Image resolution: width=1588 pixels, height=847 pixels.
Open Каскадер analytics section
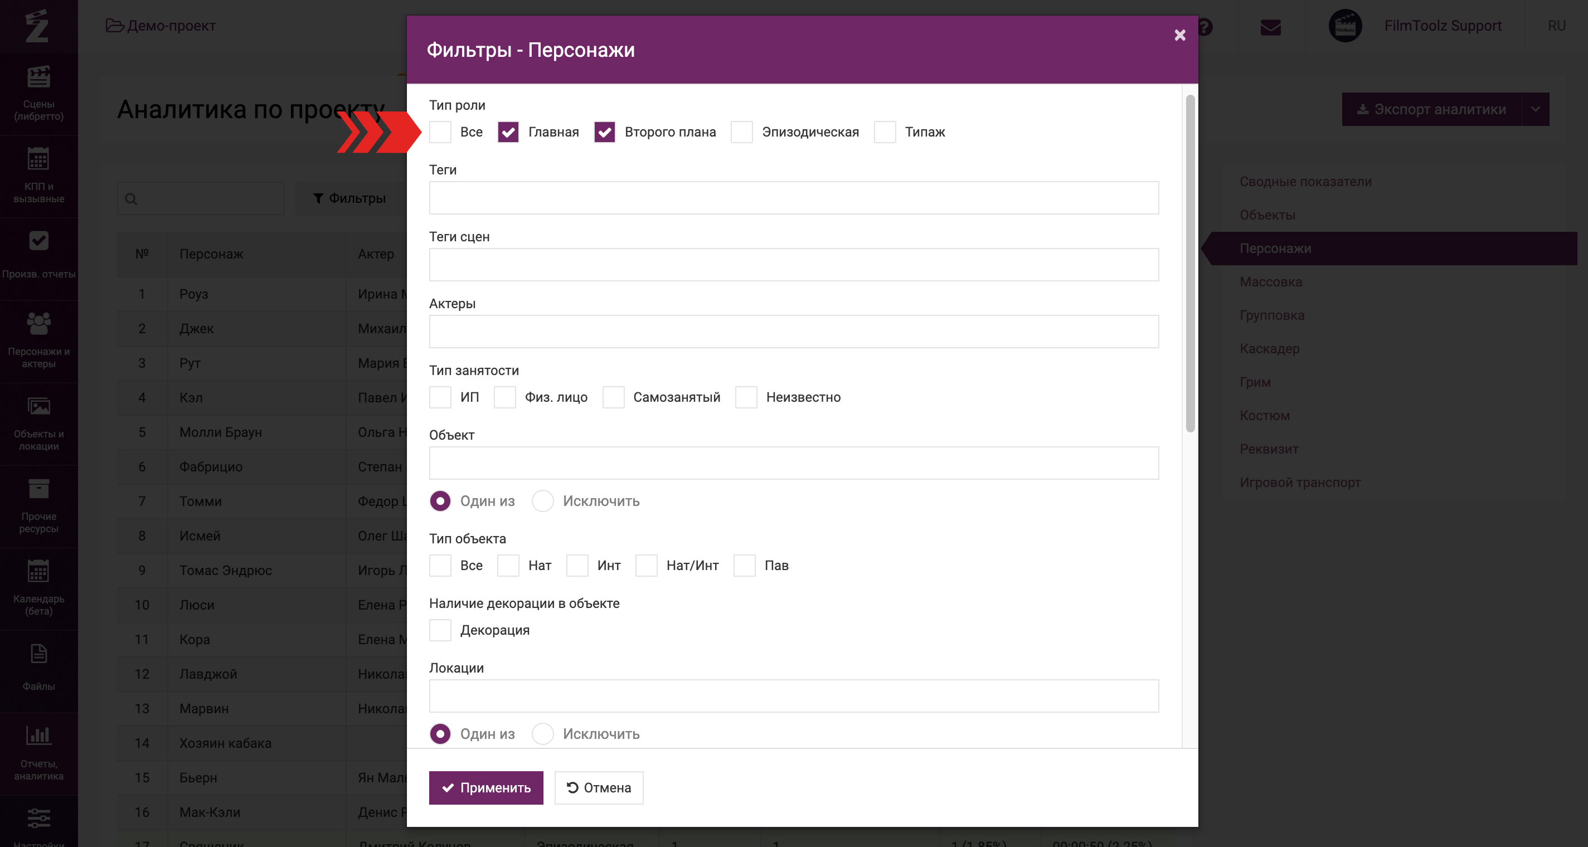(1270, 348)
